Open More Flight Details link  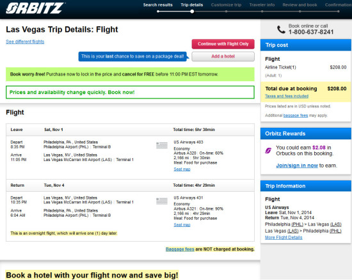point(284,237)
